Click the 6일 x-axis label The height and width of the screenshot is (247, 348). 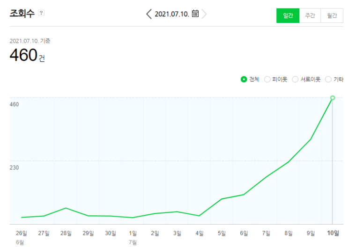[x=244, y=233]
